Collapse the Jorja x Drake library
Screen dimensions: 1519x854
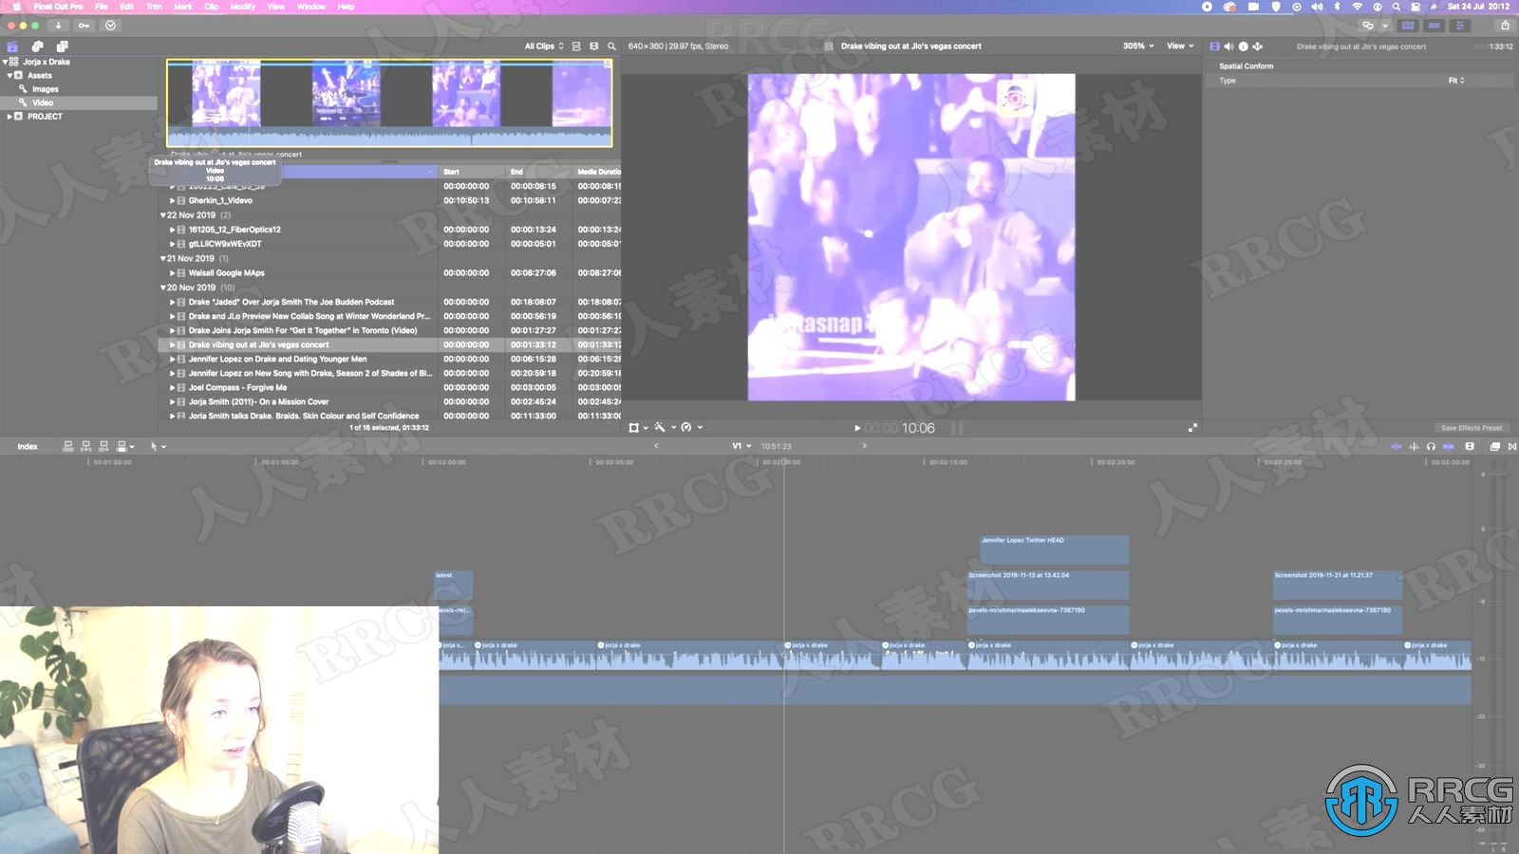[x=5, y=62]
